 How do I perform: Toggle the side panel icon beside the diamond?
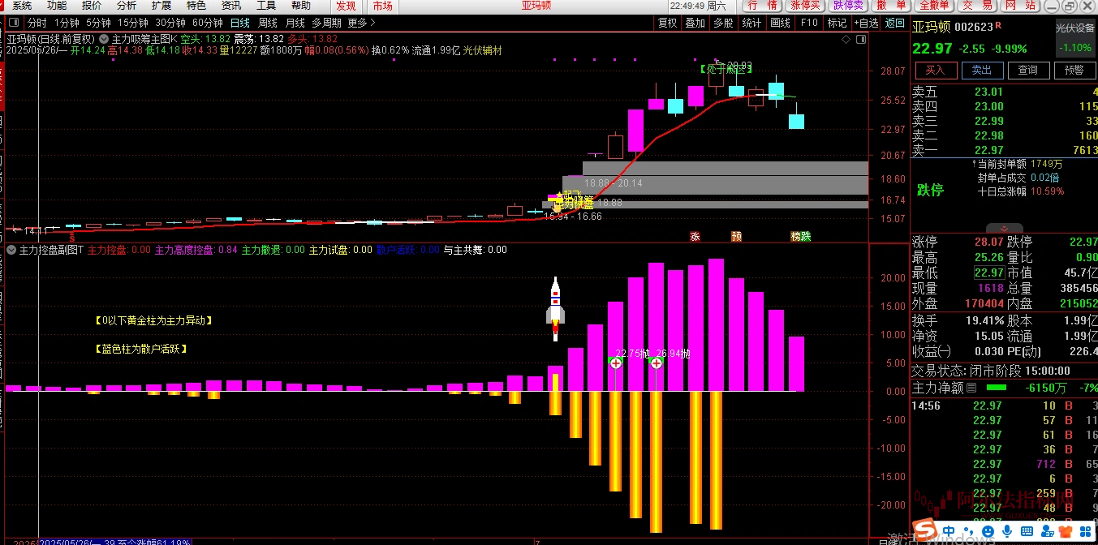click(x=859, y=38)
